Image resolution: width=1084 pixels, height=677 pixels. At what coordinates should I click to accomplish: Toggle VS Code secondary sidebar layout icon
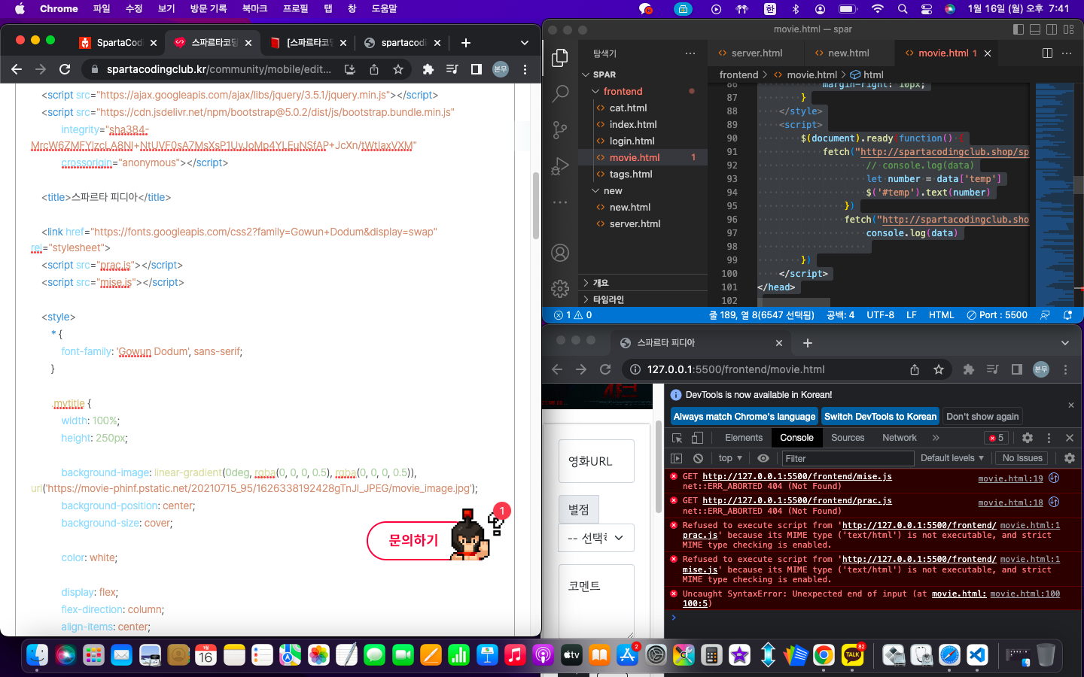1052,29
